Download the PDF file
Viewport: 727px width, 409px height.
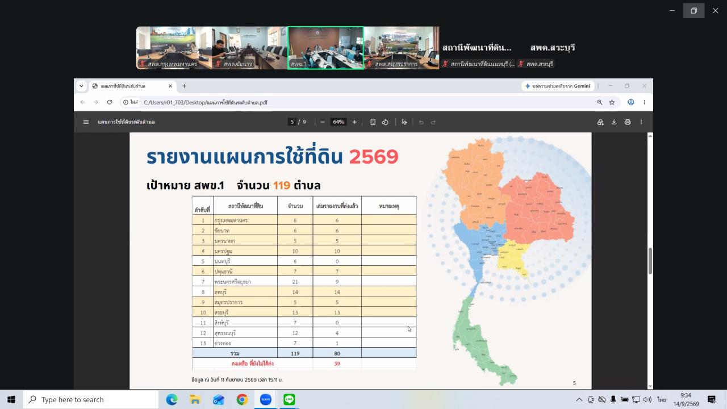click(614, 122)
